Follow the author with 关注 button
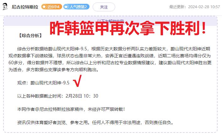The height and width of the screenshot is (136, 222). tap(104, 7)
